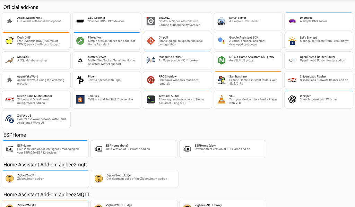Open deCONZ via its icon
The height and width of the screenshot is (207, 355).
(150, 21)
